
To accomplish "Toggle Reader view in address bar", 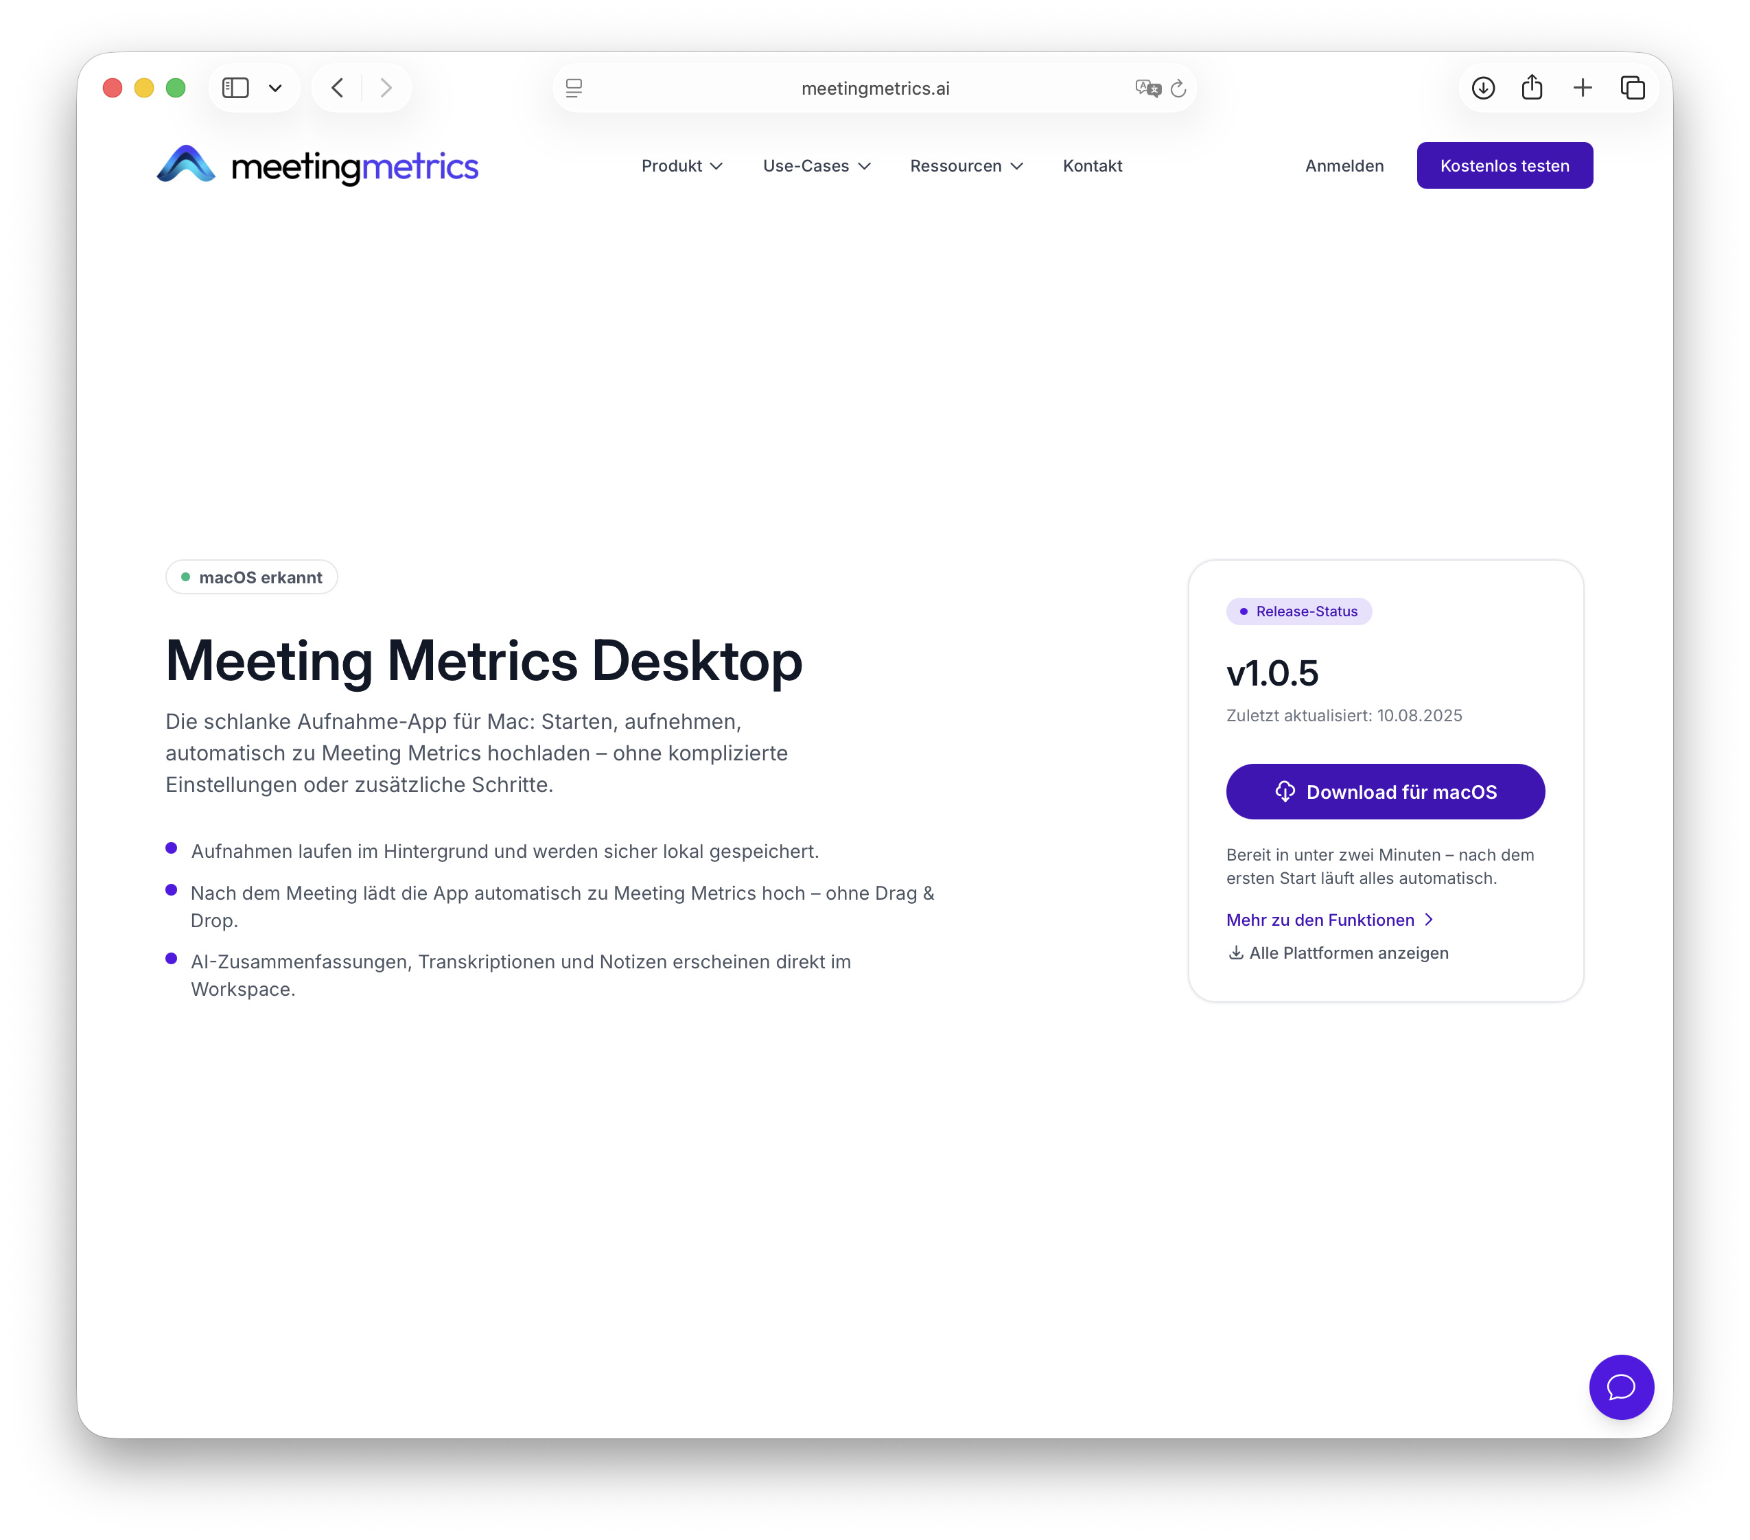I will (573, 87).
